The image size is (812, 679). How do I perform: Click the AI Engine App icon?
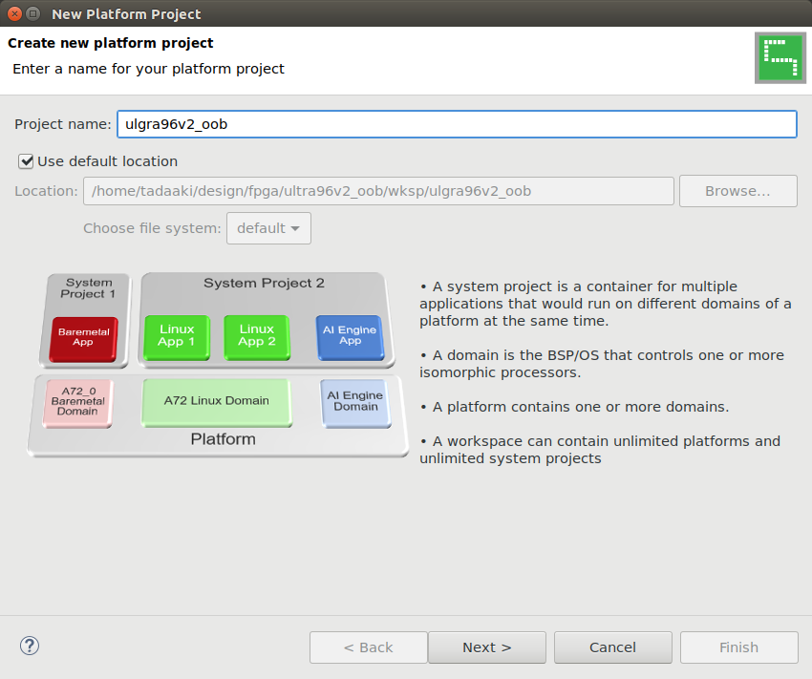pos(348,337)
